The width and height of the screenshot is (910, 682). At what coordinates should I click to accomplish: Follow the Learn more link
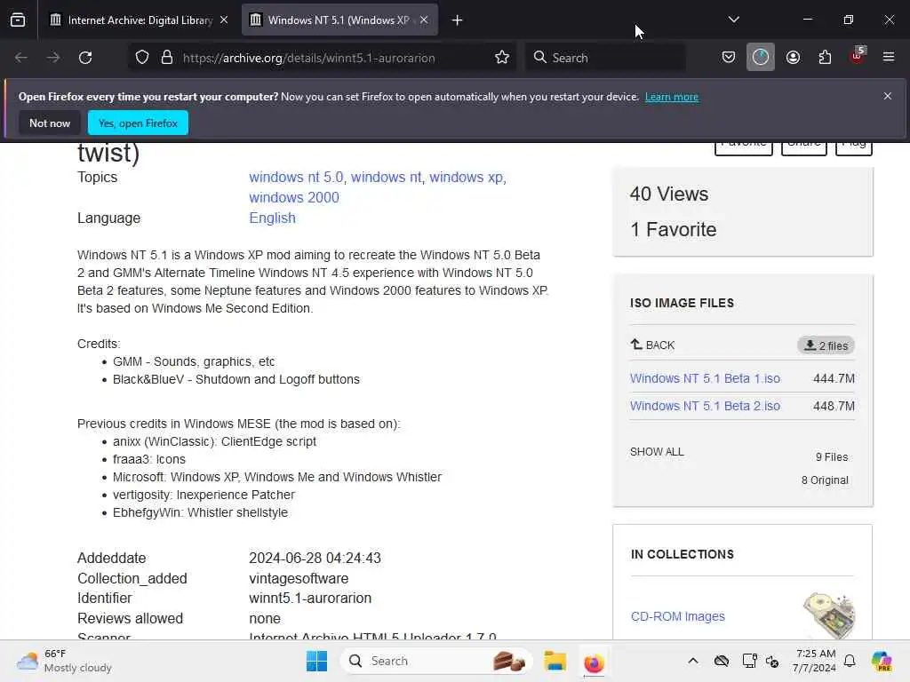(x=672, y=97)
